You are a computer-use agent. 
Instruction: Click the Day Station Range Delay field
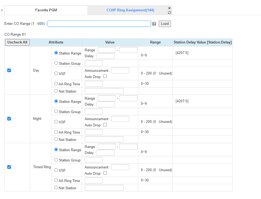pos(105,56)
